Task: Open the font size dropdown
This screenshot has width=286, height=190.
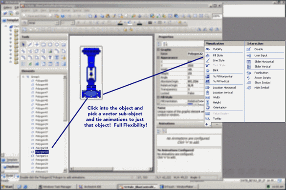Action: pyautogui.click(x=73, y=23)
